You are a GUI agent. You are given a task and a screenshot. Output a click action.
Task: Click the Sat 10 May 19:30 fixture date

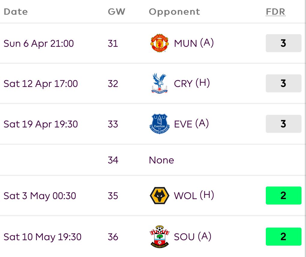[x=42, y=237]
